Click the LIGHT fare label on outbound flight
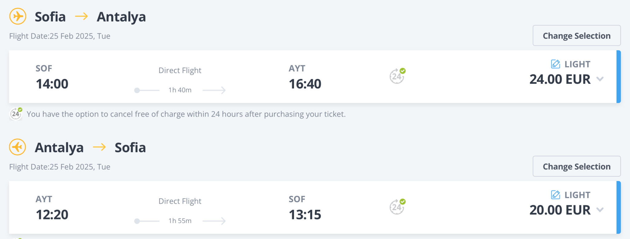The width and height of the screenshot is (630, 239). [x=577, y=64]
